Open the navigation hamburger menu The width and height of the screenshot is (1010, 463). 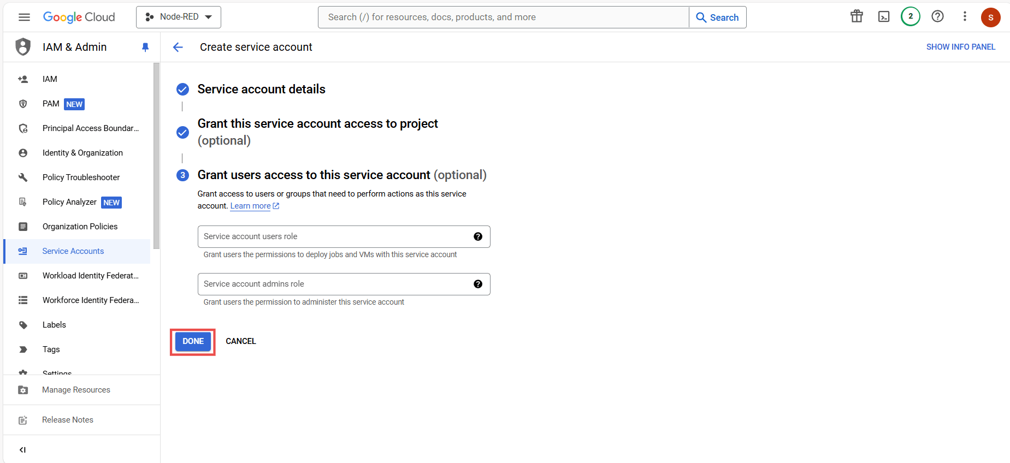click(24, 17)
